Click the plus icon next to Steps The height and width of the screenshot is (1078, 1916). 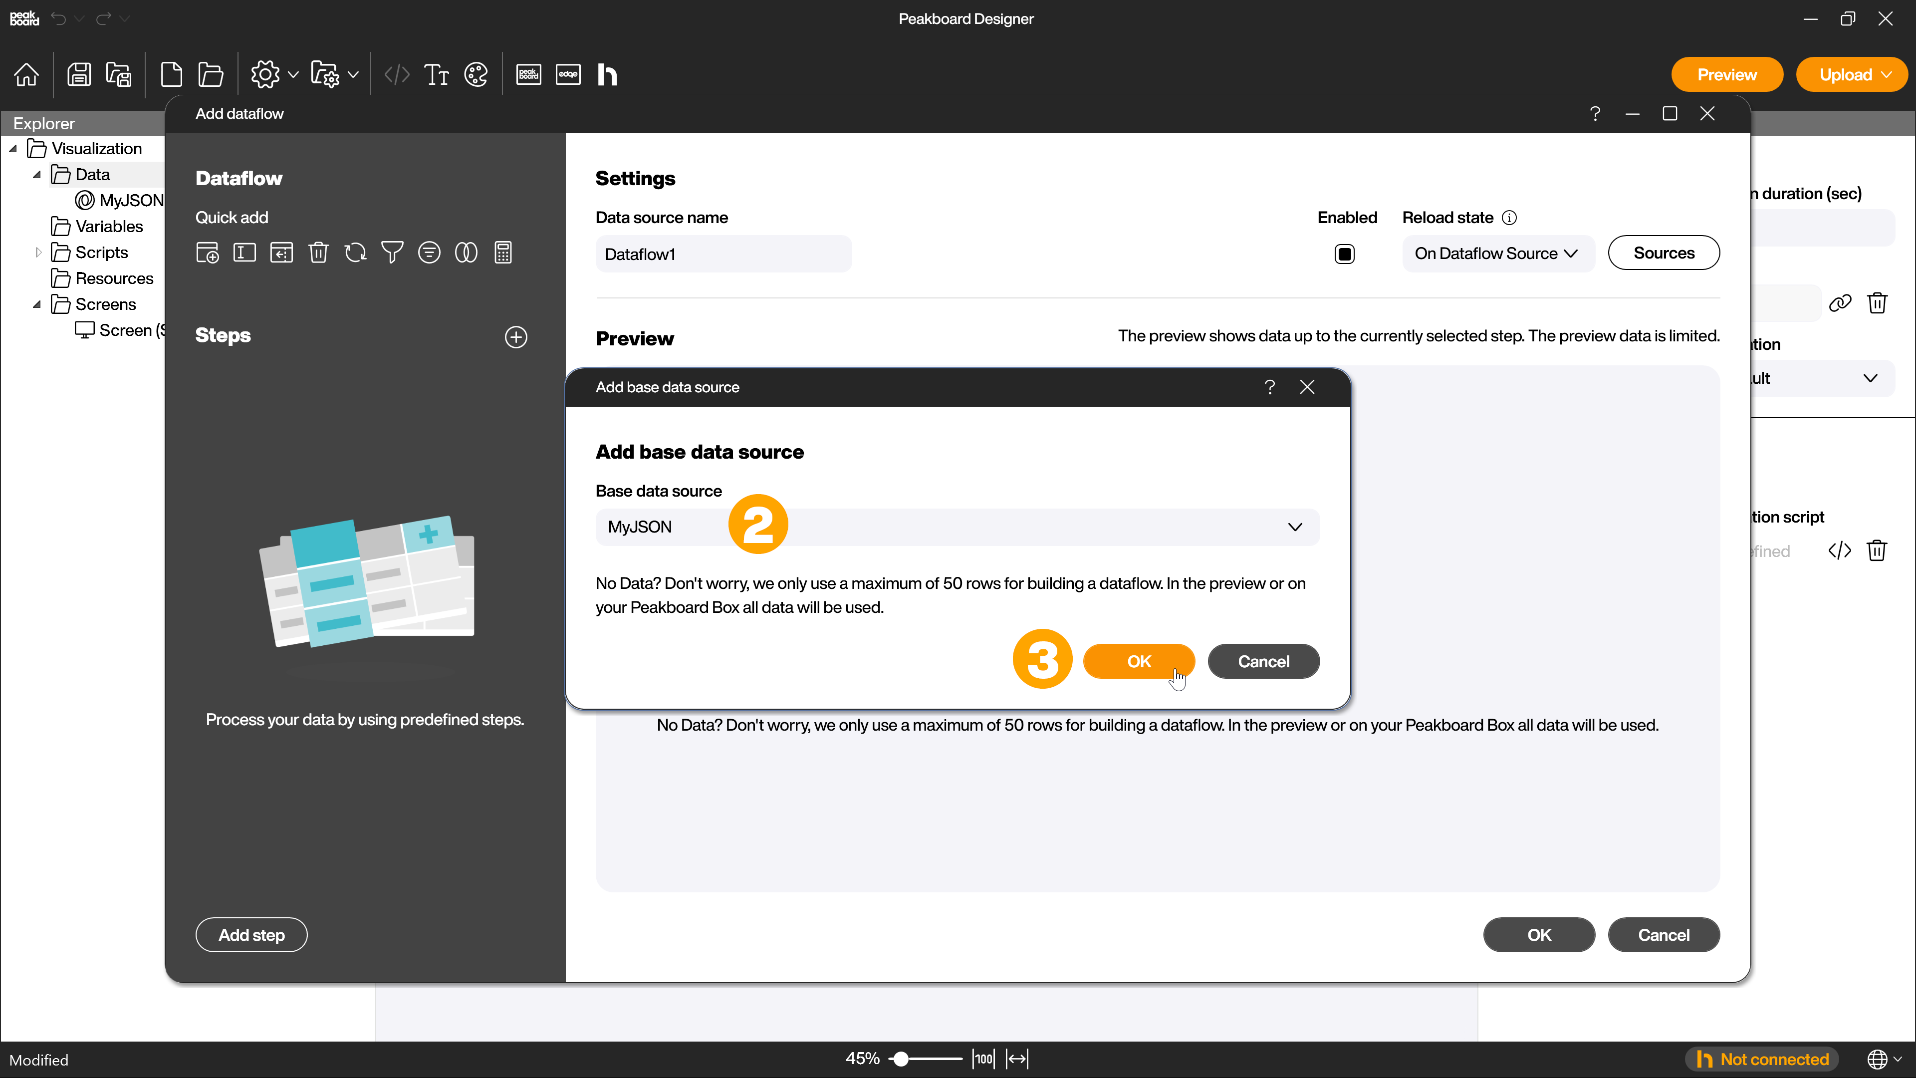[516, 337]
